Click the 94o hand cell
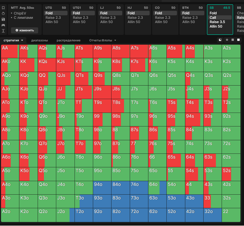This screenshot has width=244, height=226. (x=102, y=188)
